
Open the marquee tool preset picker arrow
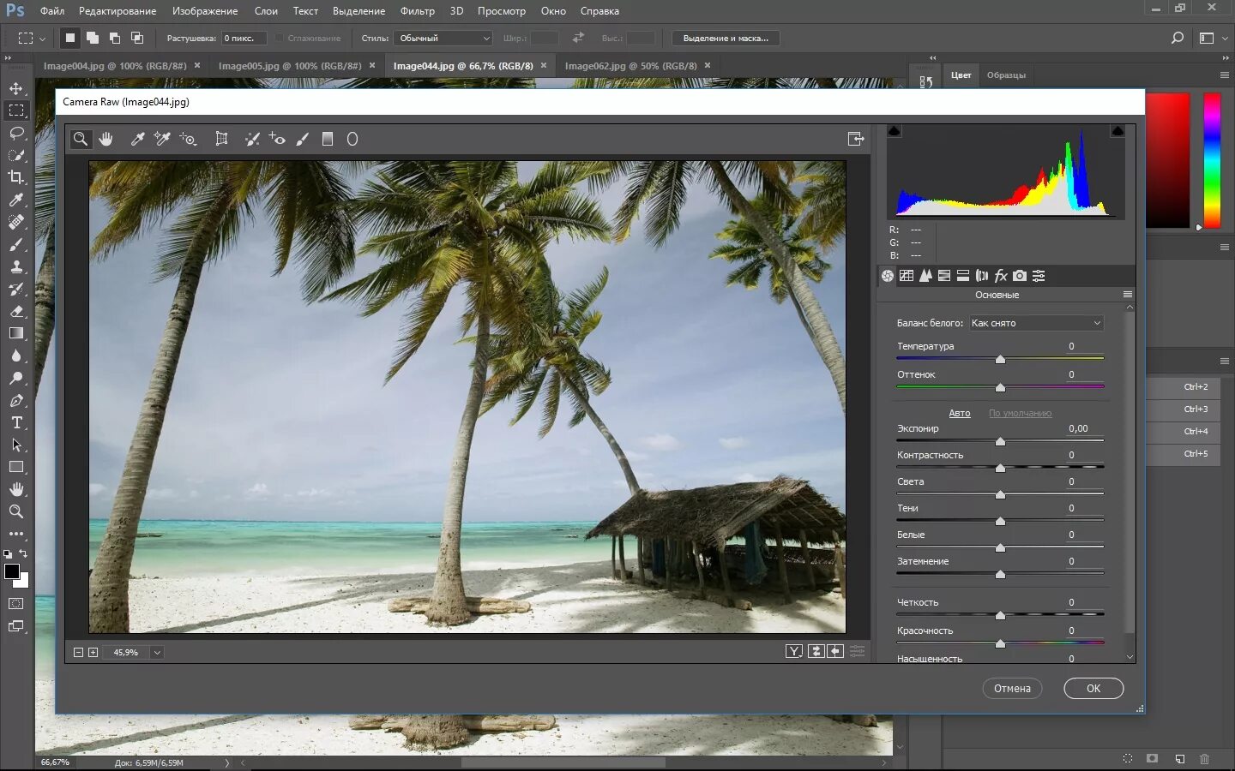point(42,39)
